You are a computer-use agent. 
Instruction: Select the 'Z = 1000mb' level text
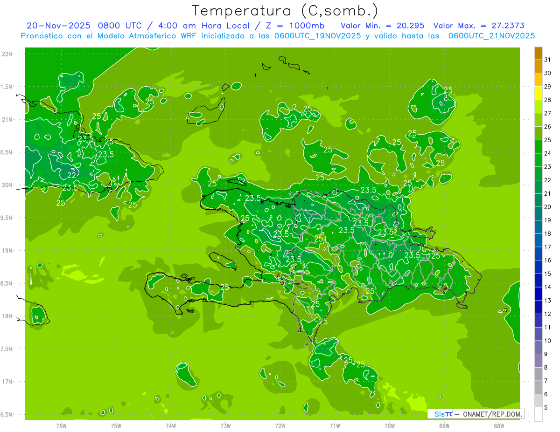[x=294, y=26]
